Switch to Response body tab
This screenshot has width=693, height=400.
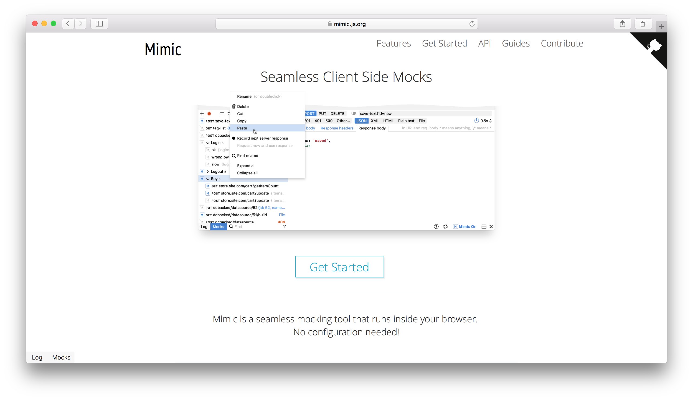point(372,128)
